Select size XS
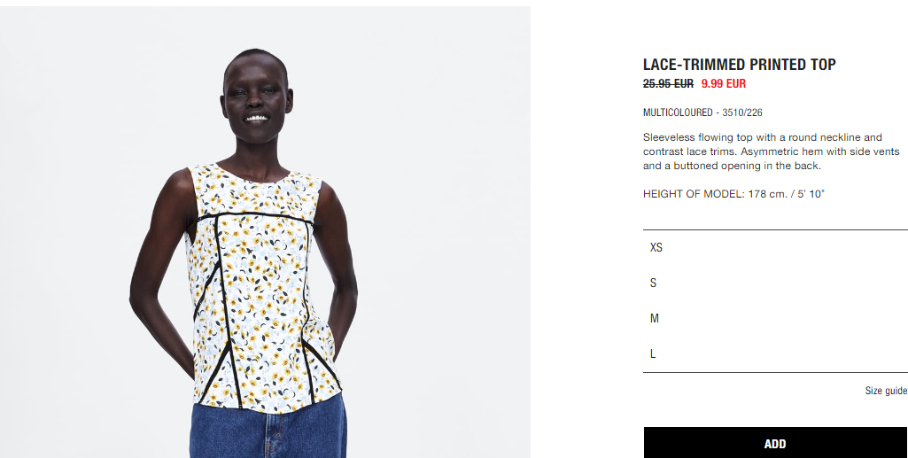 click(x=775, y=247)
